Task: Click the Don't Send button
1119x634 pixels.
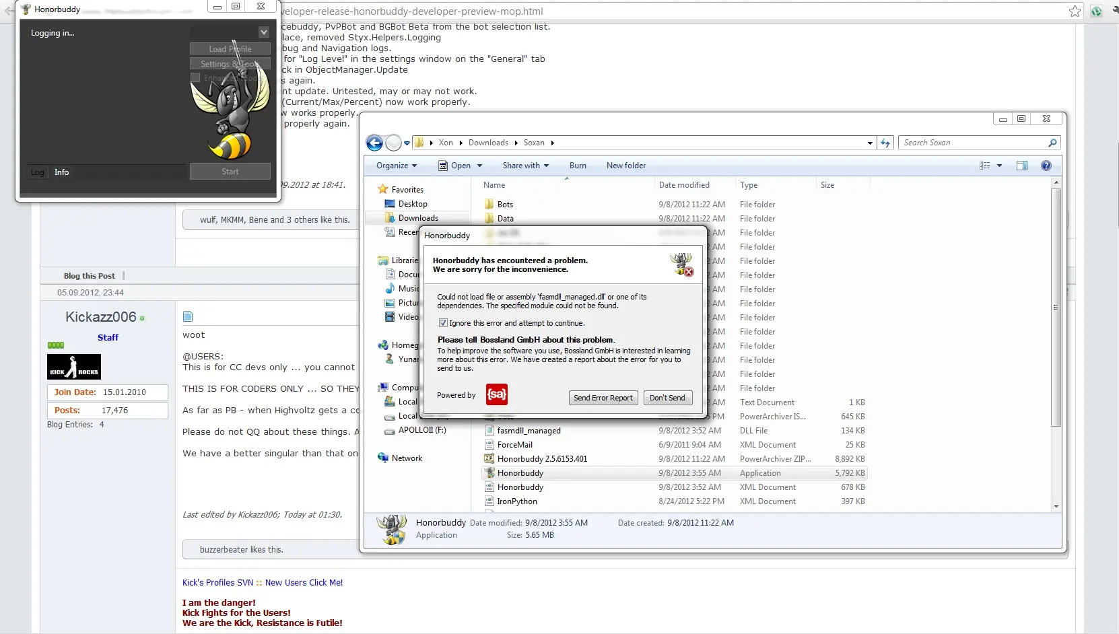Action: click(x=667, y=398)
